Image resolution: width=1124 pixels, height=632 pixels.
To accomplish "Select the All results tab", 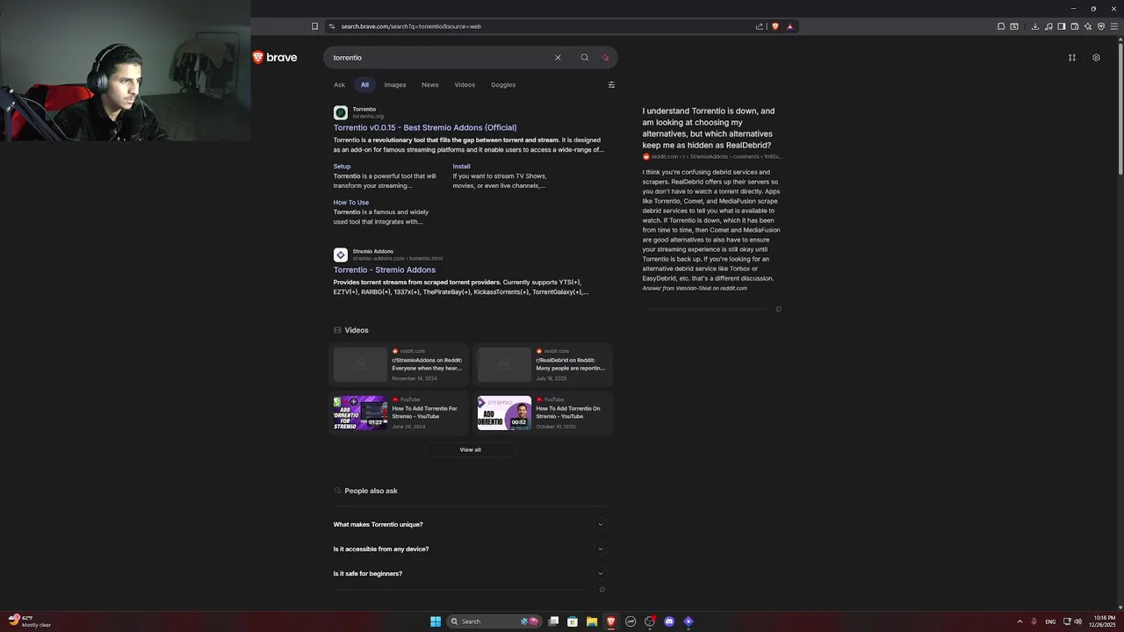I will point(364,85).
